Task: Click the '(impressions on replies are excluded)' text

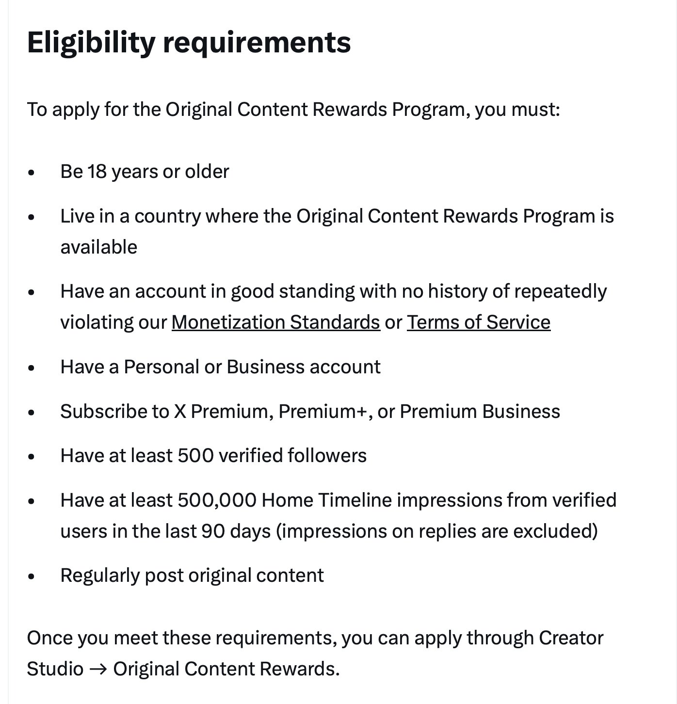Action: click(x=436, y=531)
